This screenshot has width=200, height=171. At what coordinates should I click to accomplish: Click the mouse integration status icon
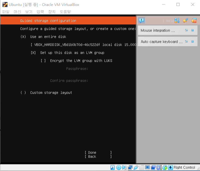pyautogui.click(x=165, y=168)
